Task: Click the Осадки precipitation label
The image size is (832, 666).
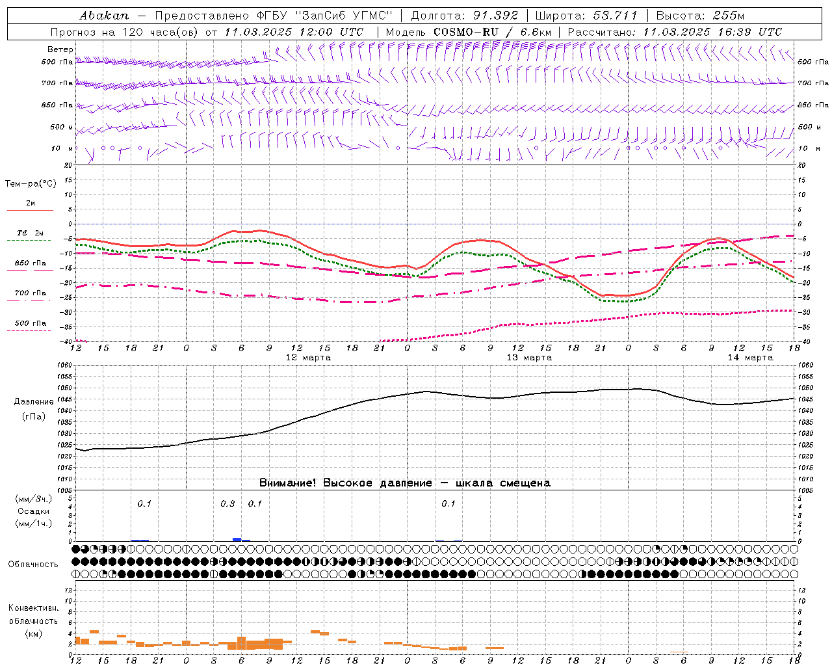Action: [x=34, y=511]
